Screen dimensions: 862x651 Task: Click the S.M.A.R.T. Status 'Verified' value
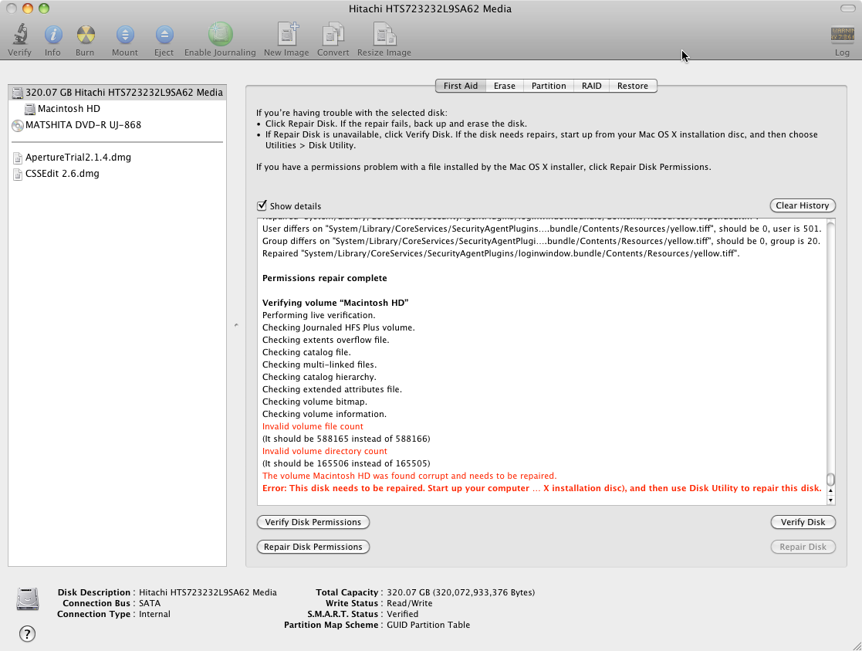(x=402, y=614)
